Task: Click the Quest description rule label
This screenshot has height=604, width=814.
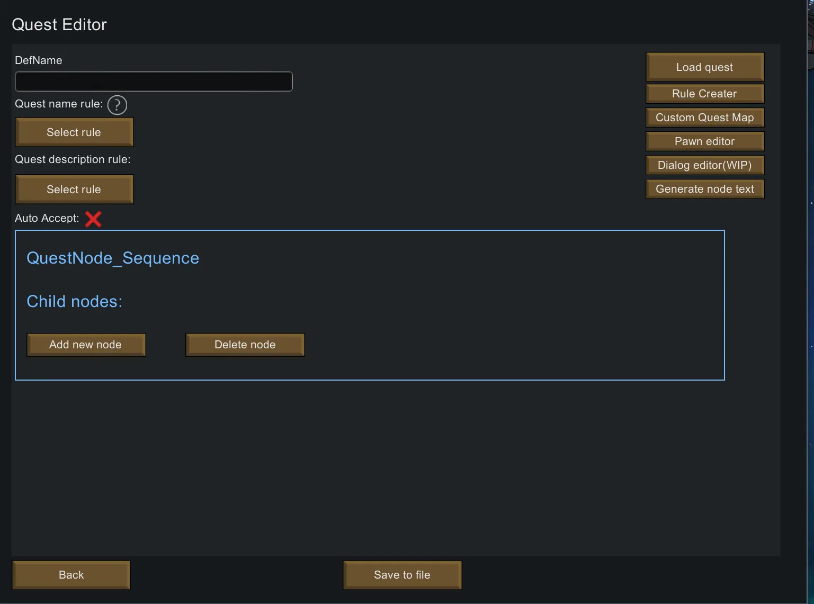Action: click(x=73, y=159)
